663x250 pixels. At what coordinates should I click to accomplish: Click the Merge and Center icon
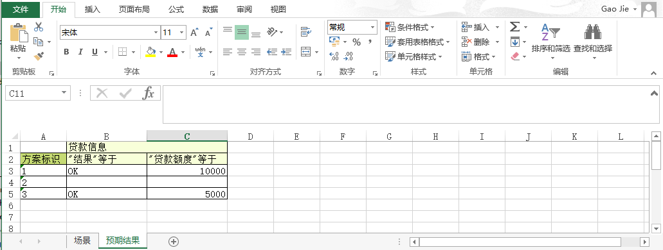pyautogui.click(x=305, y=52)
